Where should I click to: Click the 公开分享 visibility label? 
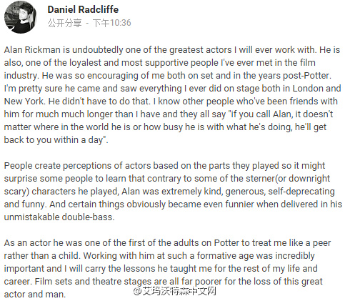coord(64,23)
